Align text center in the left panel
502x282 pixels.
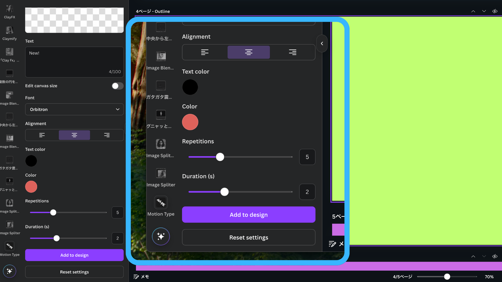click(74, 135)
